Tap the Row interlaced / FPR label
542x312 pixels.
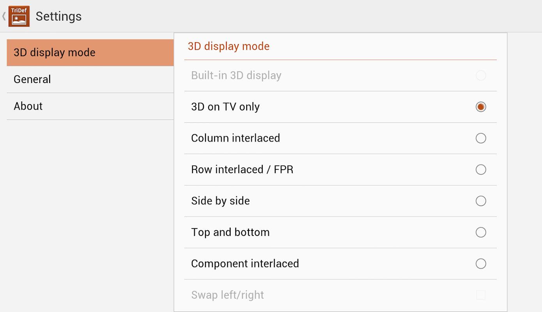(242, 170)
